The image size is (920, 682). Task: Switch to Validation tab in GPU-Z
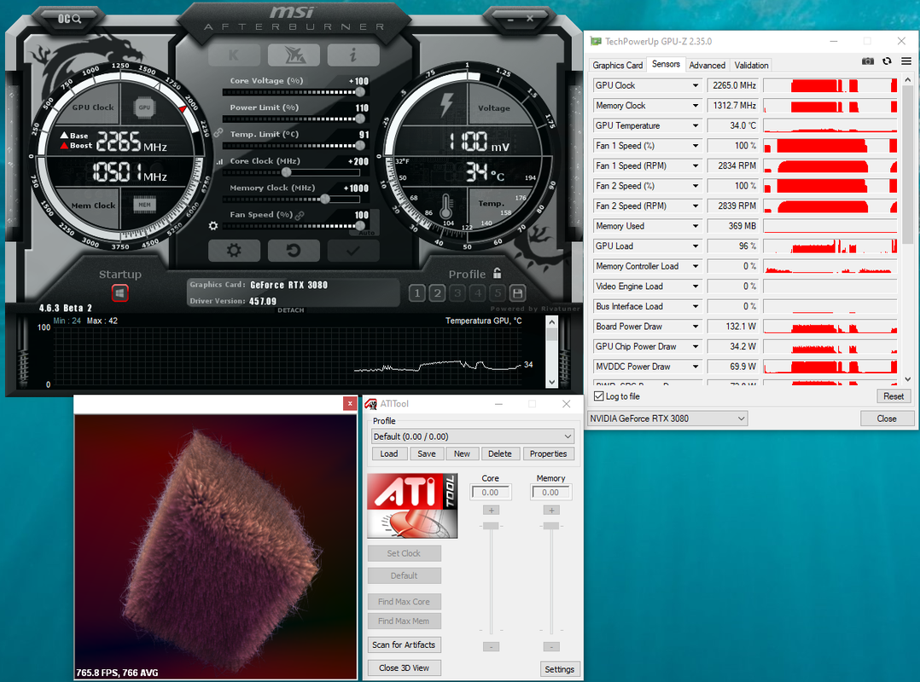click(751, 65)
